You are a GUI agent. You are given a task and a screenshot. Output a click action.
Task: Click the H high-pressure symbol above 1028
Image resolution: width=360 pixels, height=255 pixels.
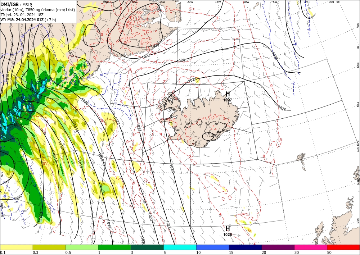[x=228, y=229]
